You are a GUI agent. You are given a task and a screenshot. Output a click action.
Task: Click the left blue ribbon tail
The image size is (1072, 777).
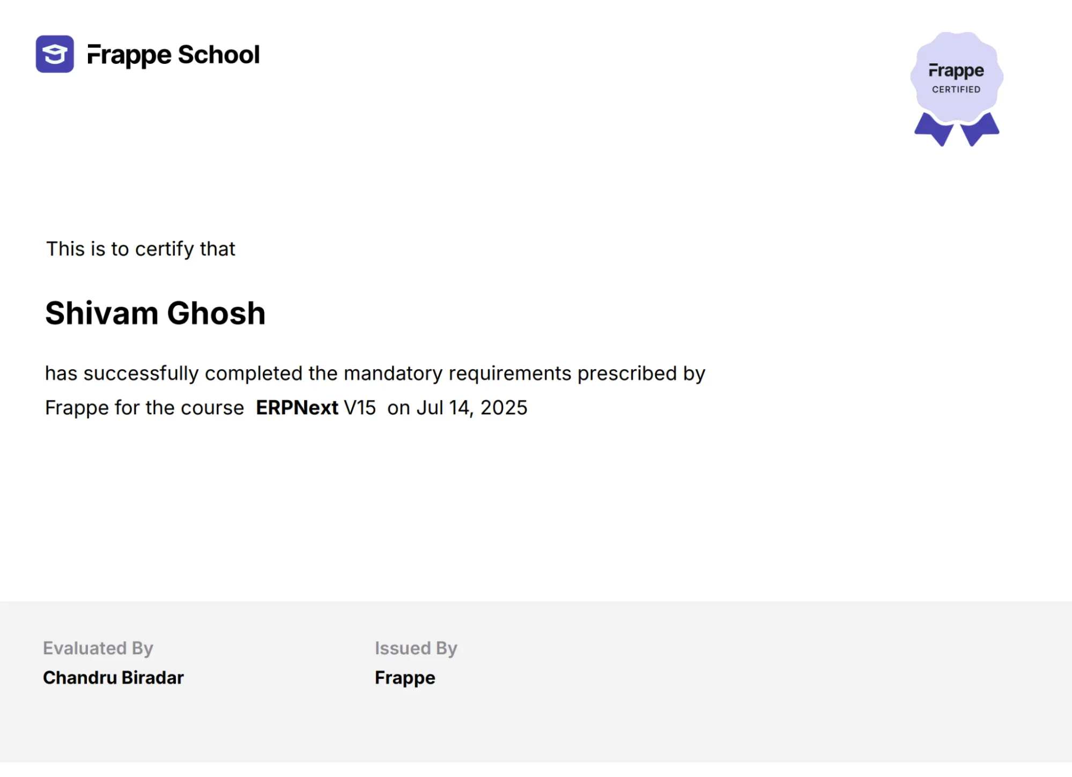click(934, 129)
